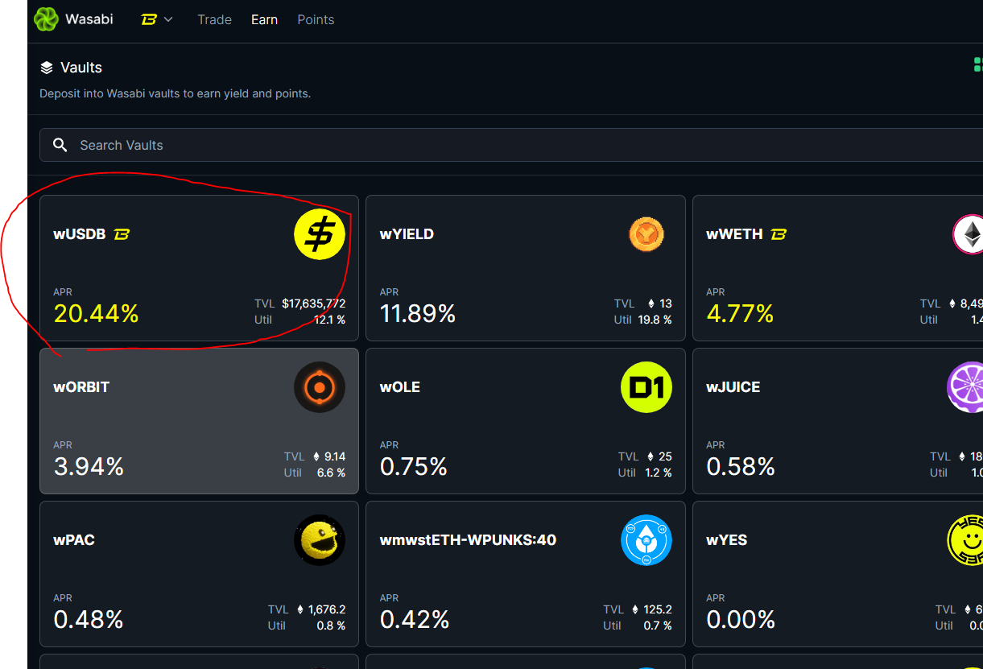Click the Blast badge beside wWETH
Viewport: 983px width, 669px height.
pos(779,234)
